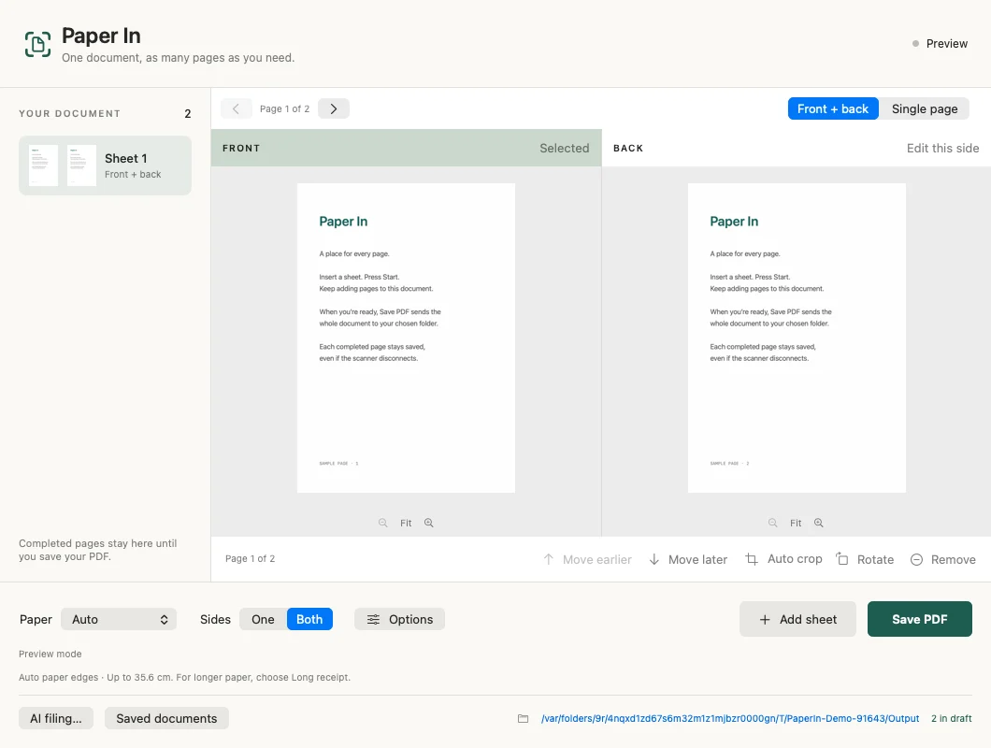Viewport: 991px width, 748px height.
Task: Select the FRONT side header
Action: coord(406,148)
